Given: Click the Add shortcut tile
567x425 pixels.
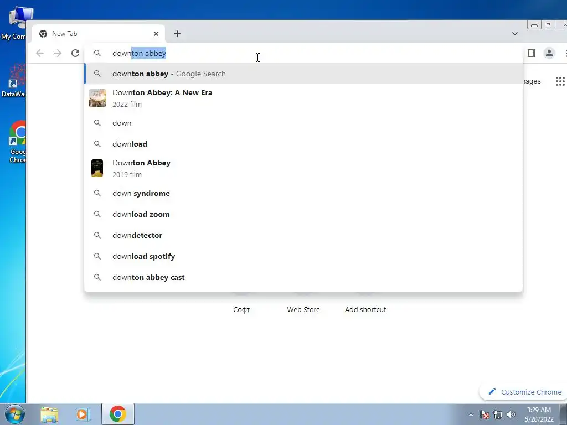Looking at the screenshot, I should 365,309.
